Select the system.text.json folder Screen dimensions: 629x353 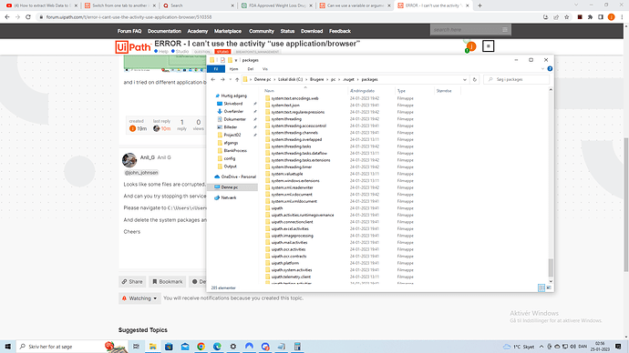tap(285, 106)
